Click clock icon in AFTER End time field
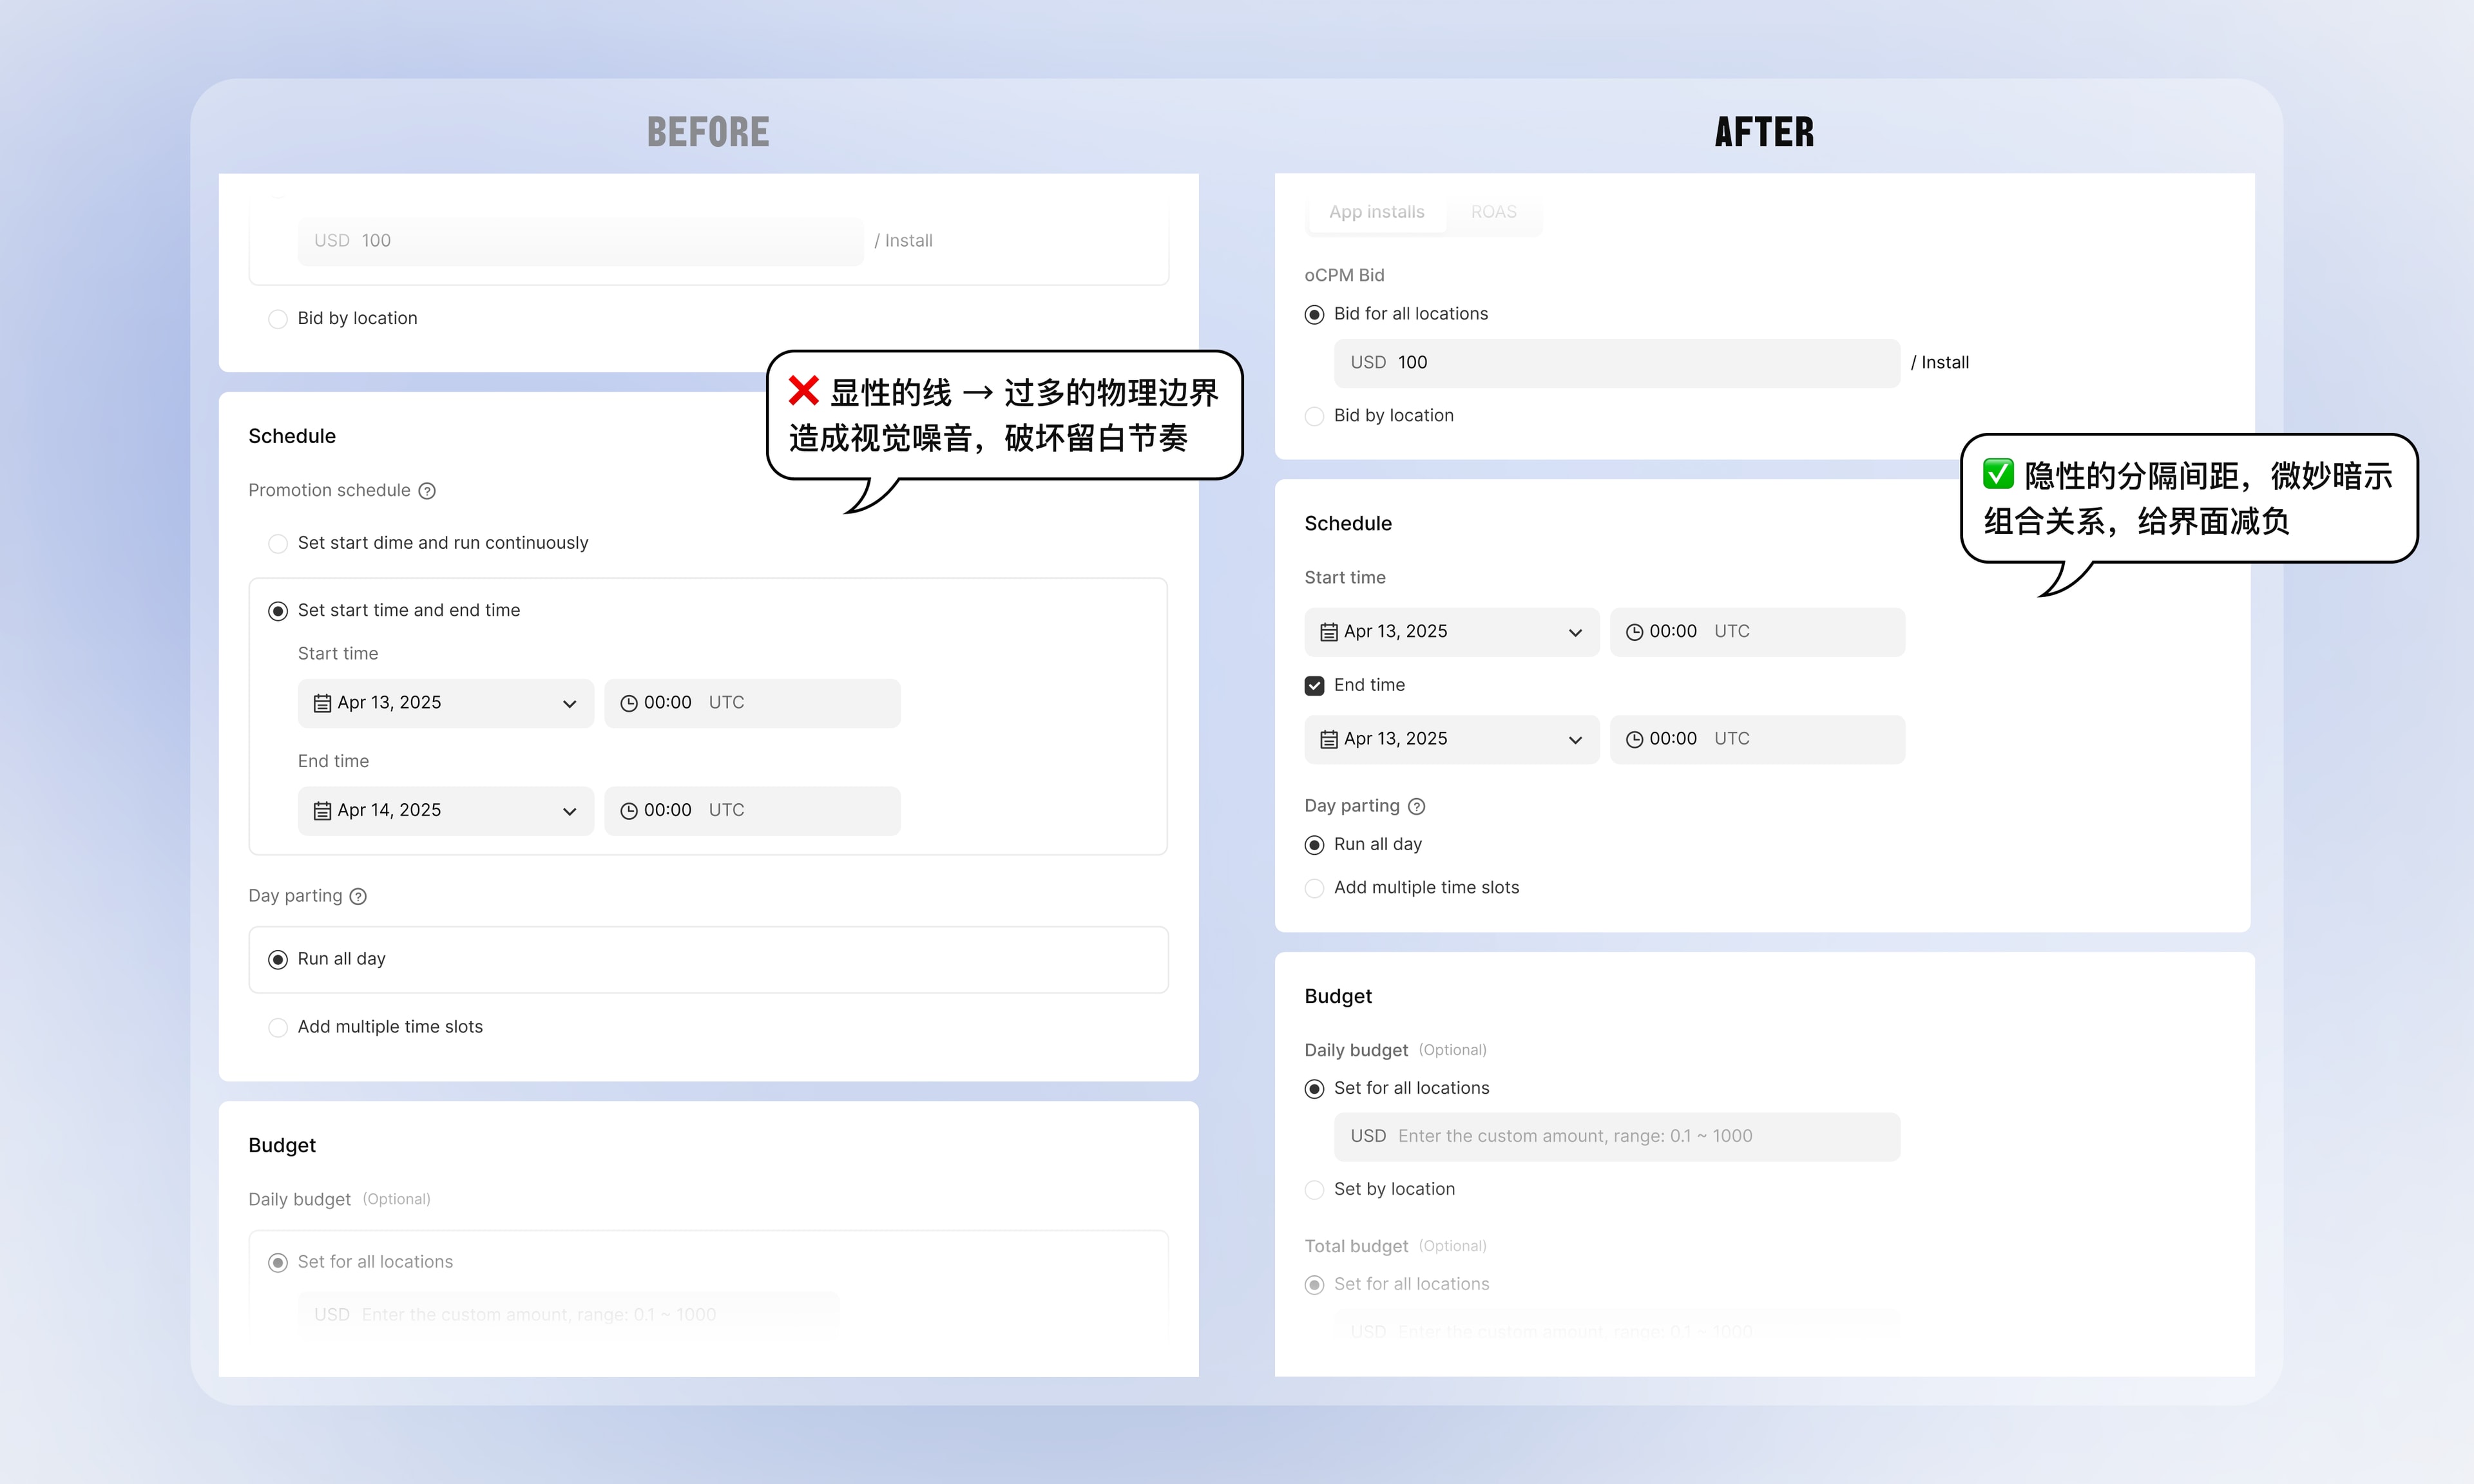This screenshot has height=1484, width=2474. pyautogui.click(x=1635, y=740)
